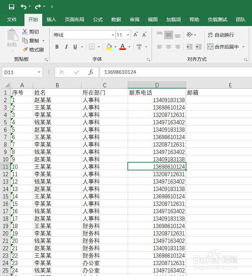Open the 公式 tab
This screenshot has width=252, height=276.
98,19
